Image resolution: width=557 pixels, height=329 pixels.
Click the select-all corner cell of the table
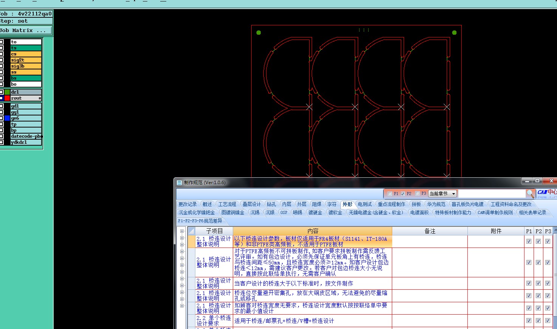(x=191, y=231)
